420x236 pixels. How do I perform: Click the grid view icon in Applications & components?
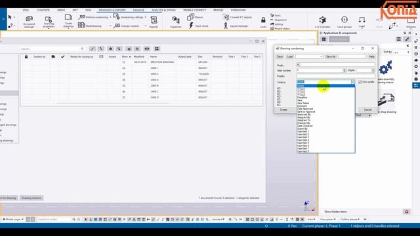point(324,39)
